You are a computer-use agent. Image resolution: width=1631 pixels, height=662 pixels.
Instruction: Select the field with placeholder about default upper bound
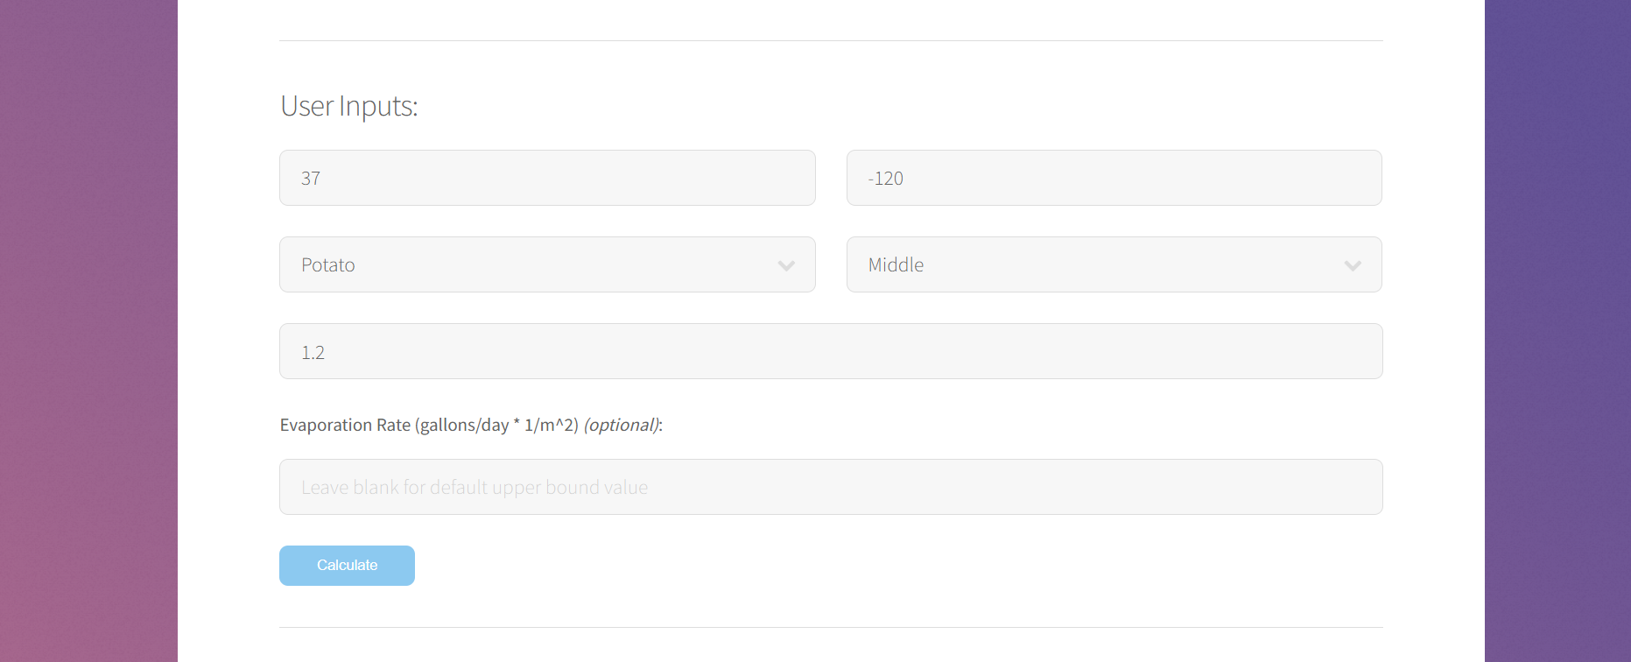point(830,486)
